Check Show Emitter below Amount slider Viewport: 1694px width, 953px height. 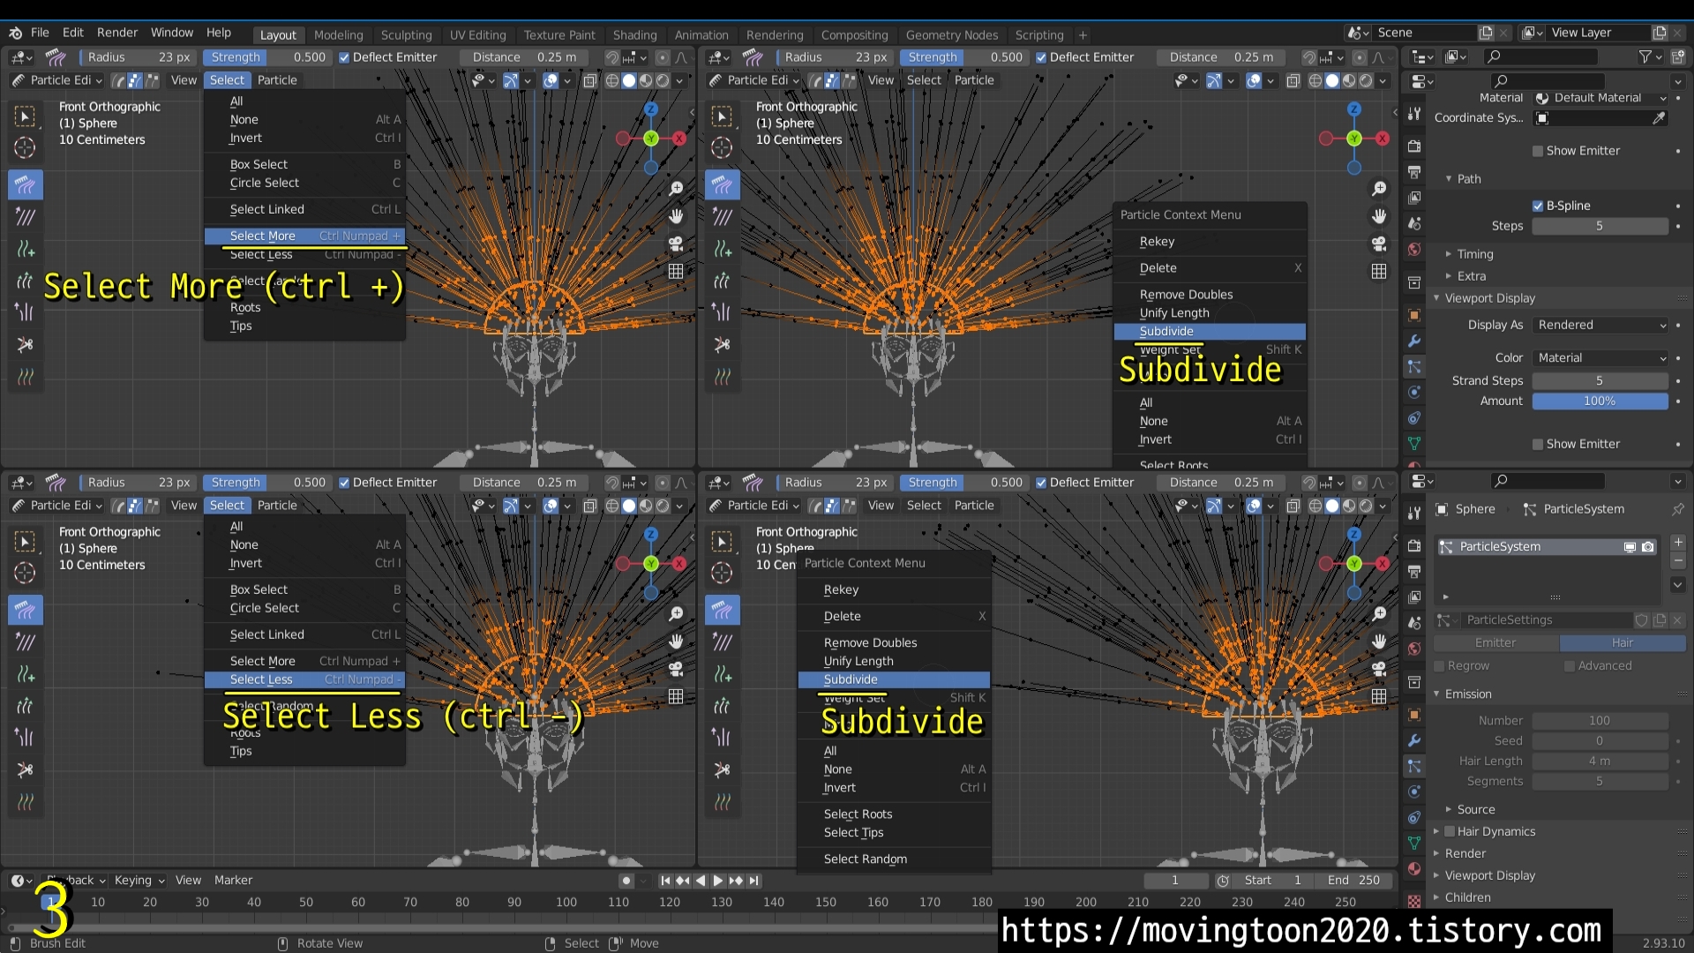(x=1538, y=444)
